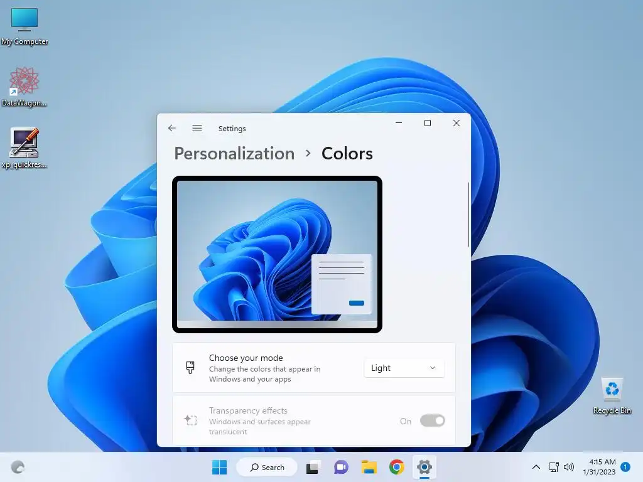643x482 pixels.
Task: Open the notification badge in the tray
Action: click(625, 467)
